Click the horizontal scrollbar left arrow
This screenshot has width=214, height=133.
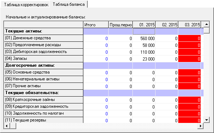pyautogui.click(x=6, y=126)
